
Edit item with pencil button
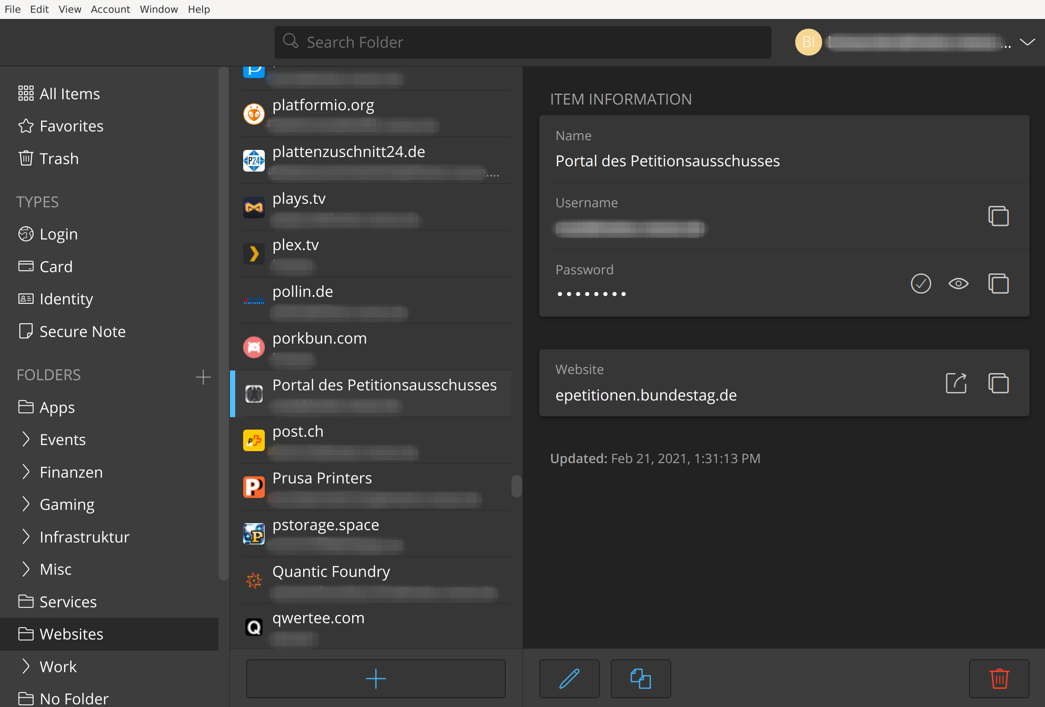point(569,678)
